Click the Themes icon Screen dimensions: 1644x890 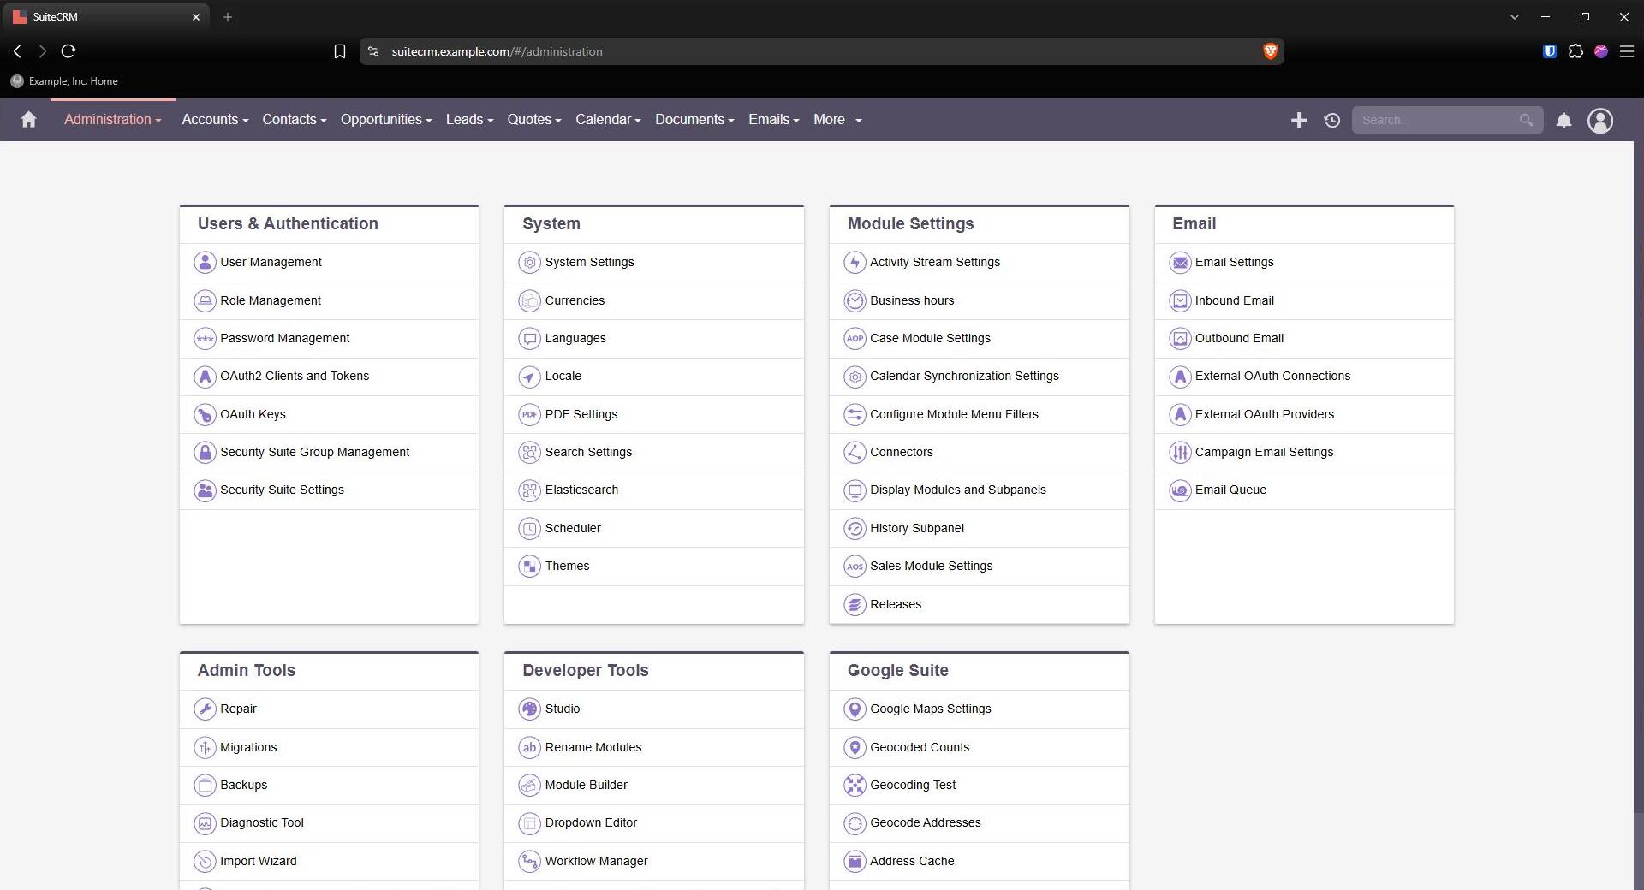click(x=529, y=567)
